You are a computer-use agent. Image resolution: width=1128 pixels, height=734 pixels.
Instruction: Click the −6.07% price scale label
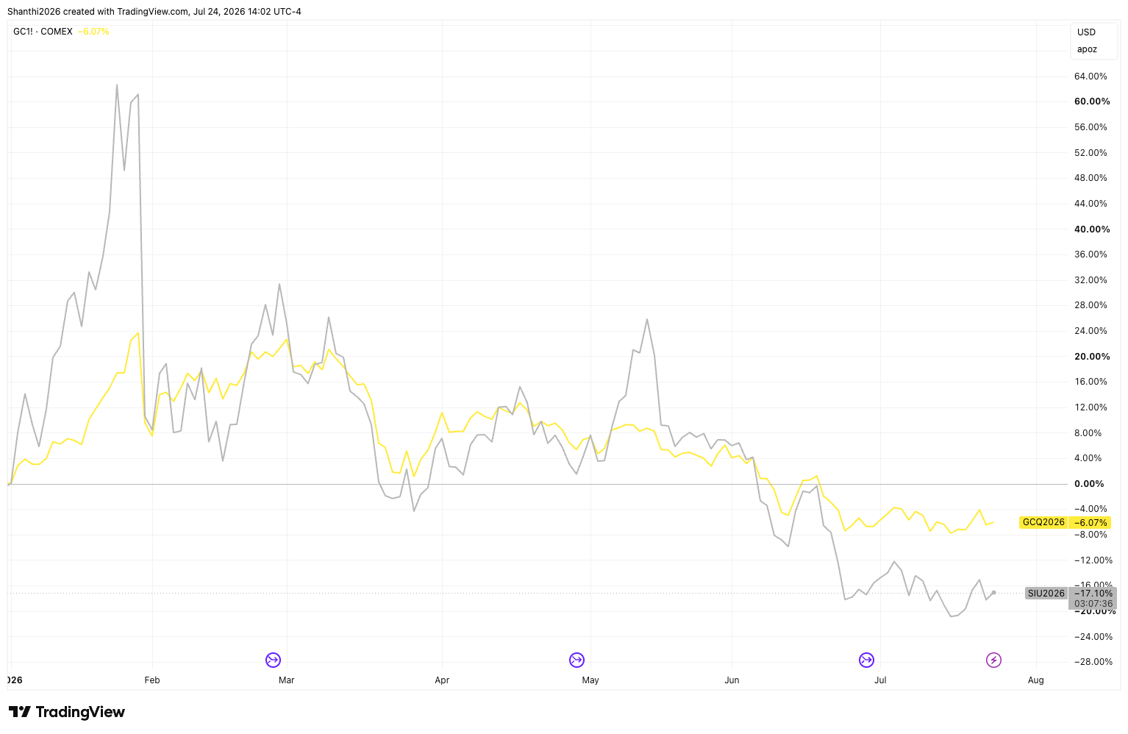coord(1090,523)
